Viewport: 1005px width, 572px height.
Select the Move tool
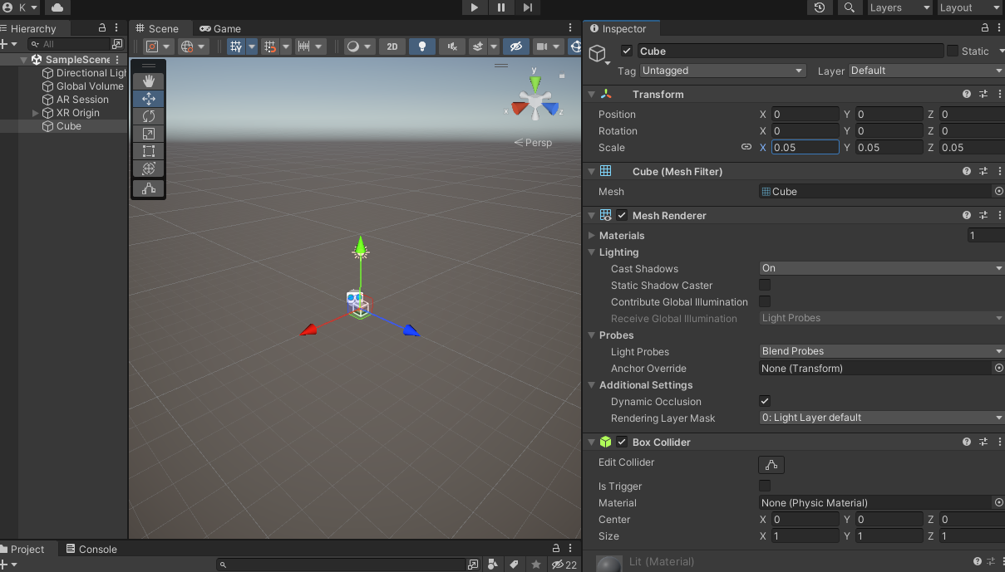tap(149, 99)
